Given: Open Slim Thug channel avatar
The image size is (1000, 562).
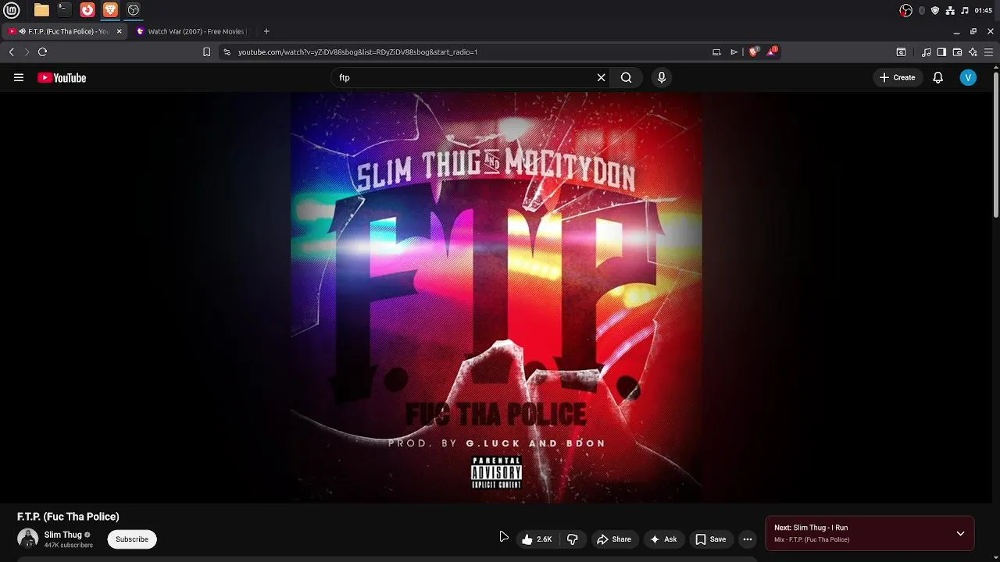Looking at the screenshot, I should coord(28,539).
